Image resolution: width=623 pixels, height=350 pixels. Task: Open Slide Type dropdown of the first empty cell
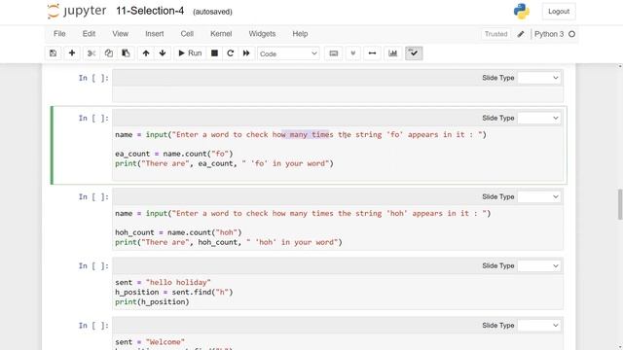539,78
